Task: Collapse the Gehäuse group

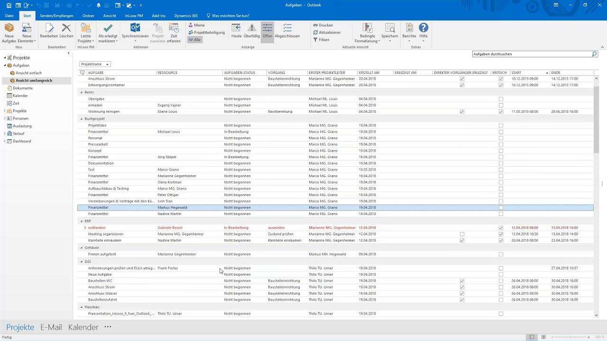Action: (x=82, y=248)
